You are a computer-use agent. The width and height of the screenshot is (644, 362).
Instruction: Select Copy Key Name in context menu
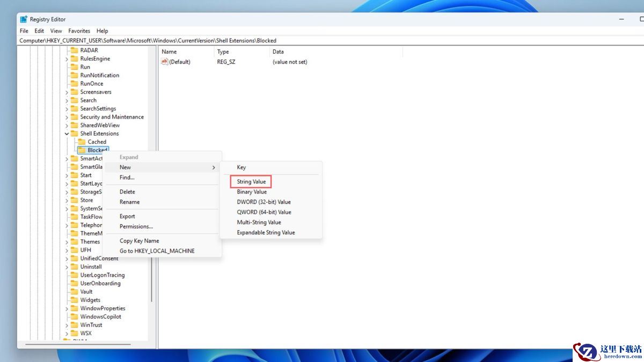[x=139, y=241]
